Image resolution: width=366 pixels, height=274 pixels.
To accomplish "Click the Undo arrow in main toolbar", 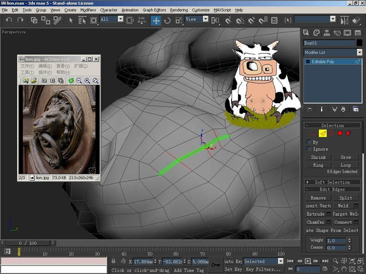I will [9, 20].
